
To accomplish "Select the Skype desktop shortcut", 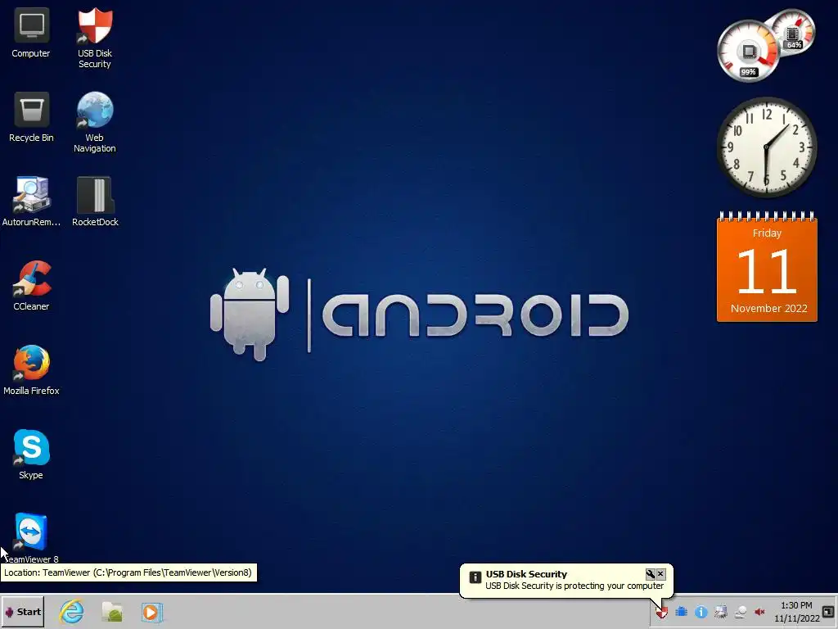I will [x=32, y=454].
